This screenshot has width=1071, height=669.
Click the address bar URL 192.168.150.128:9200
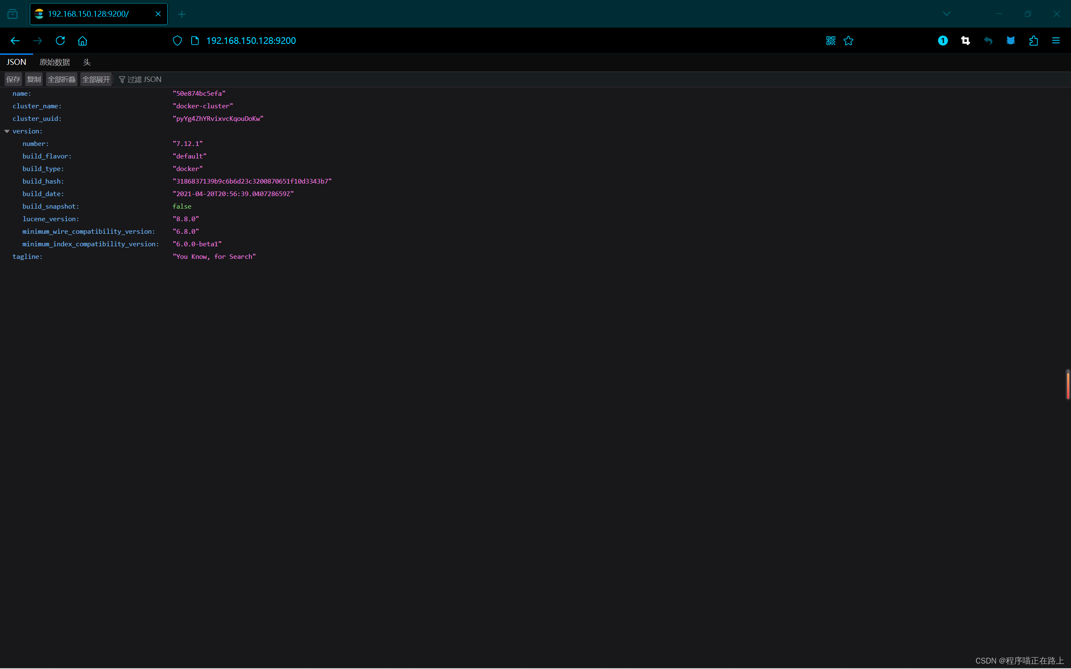pos(251,41)
